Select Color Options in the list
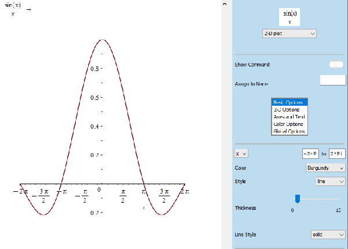This screenshot has width=348, height=249. point(290,124)
